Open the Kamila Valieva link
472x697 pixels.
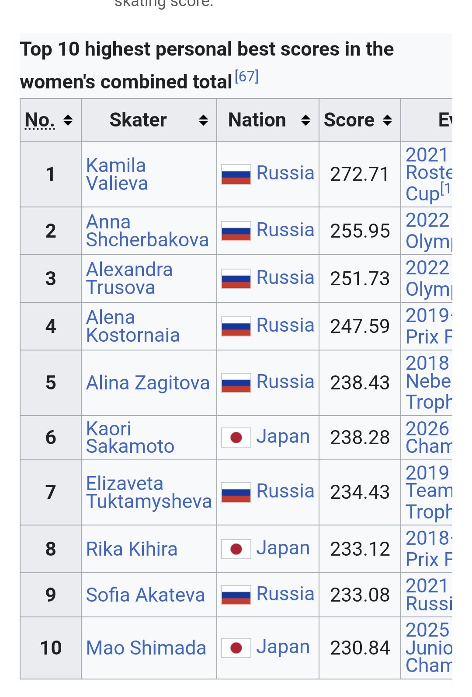click(117, 174)
